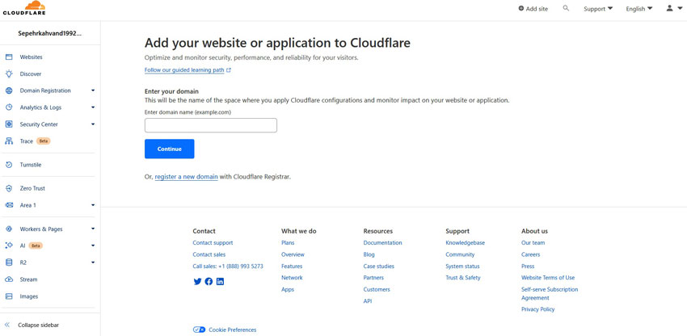This screenshot has width=687, height=336.
Task: Open the user account profile icon
Action: 670,8
